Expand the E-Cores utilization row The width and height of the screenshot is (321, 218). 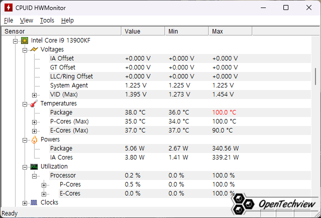point(44,194)
